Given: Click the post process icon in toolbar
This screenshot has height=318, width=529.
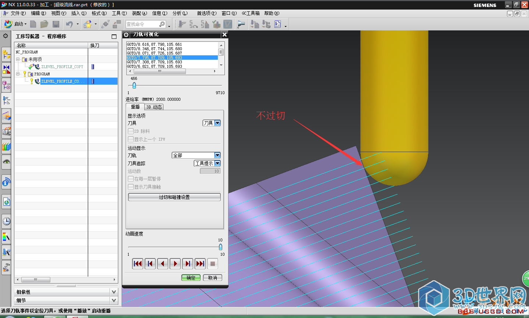Looking at the screenshot, I should point(266,24).
